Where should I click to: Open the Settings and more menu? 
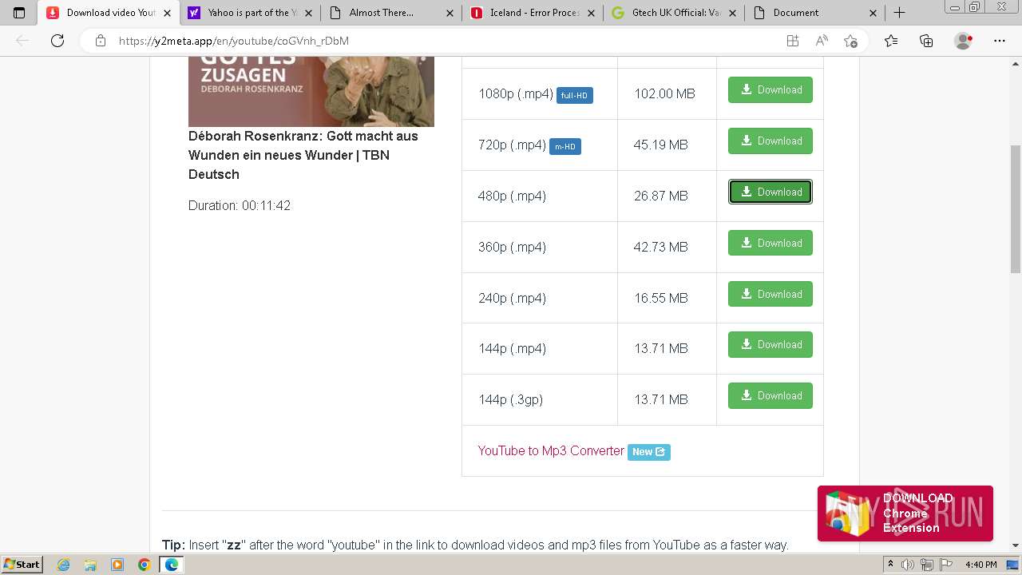pyautogui.click(x=1000, y=41)
